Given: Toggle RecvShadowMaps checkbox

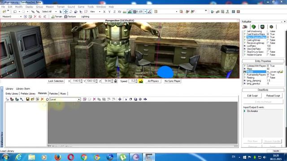Looking at the screenshot, I should [x=268, y=37].
